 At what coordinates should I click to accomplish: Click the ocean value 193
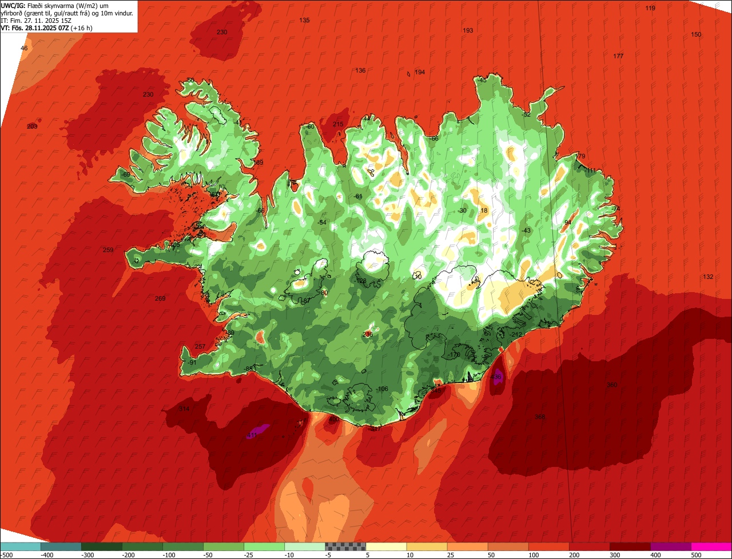point(468,30)
